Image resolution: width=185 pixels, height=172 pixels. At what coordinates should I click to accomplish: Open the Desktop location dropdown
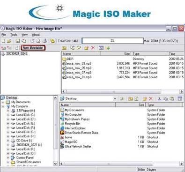pos(115,99)
